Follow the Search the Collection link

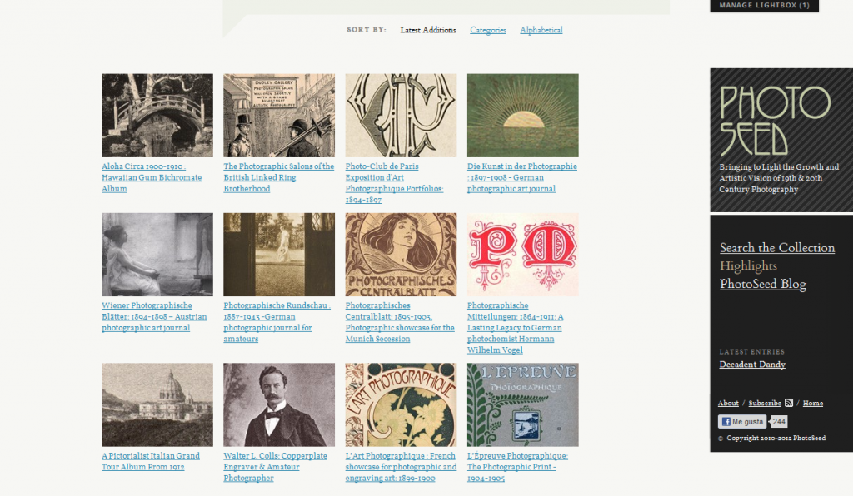click(777, 248)
